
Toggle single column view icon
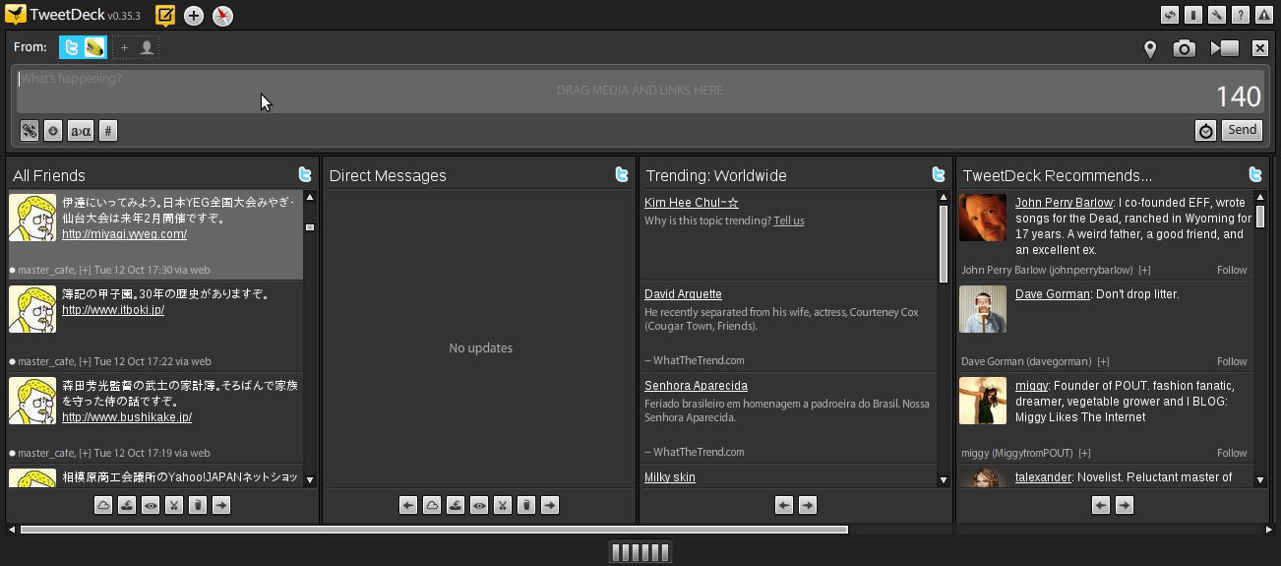tap(1192, 15)
